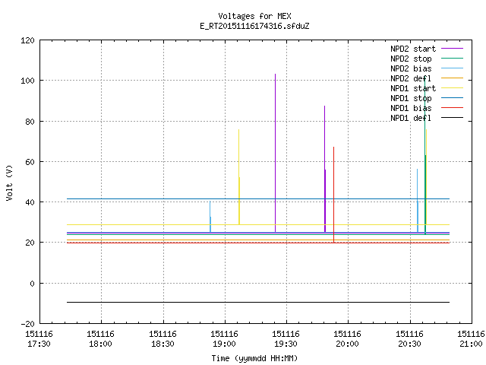This screenshot has height=365, width=486.
Task: Click the 'NPD2 bias' legend label
Action: click(411, 68)
